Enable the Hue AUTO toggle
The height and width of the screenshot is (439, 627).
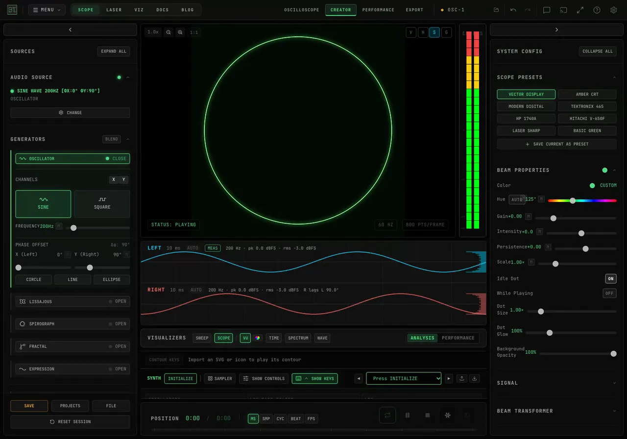[x=516, y=199]
